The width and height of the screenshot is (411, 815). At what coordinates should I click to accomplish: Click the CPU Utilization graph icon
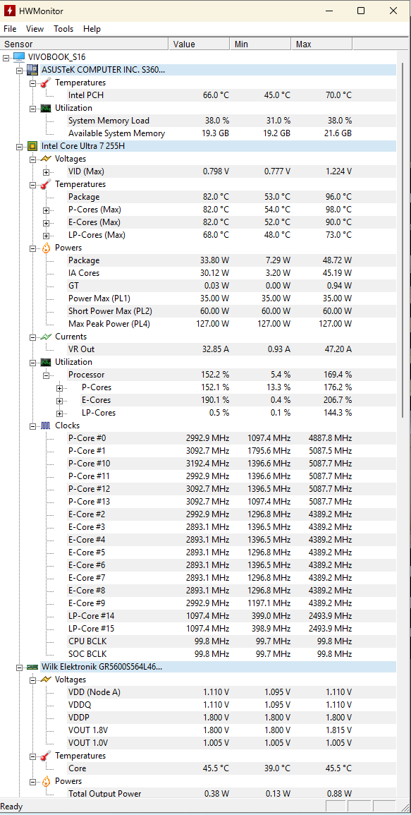click(47, 362)
